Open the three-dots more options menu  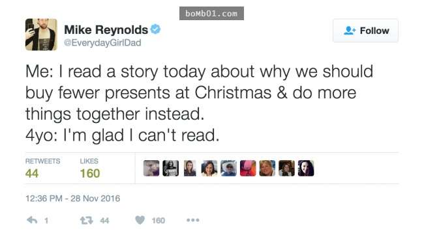coord(193,220)
